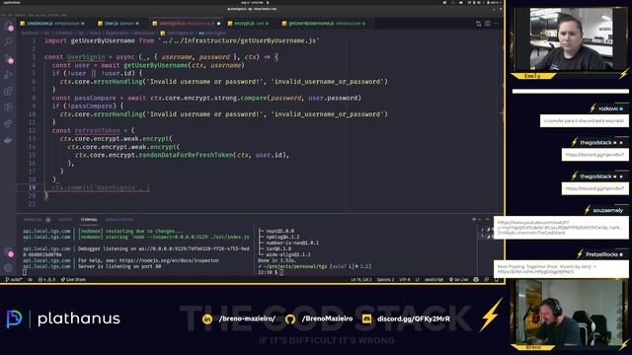Image resolution: width=632 pixels, height=355 pixels.
Task: Open the notifications bell in status bar
Action: pyautogui.click(x=497, y=279)
